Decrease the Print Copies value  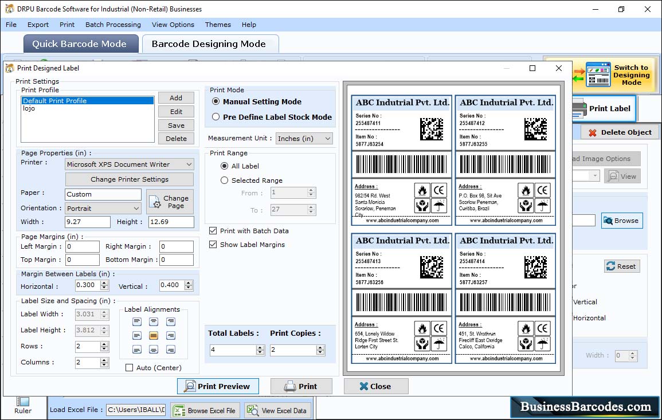tap(320, 352)
